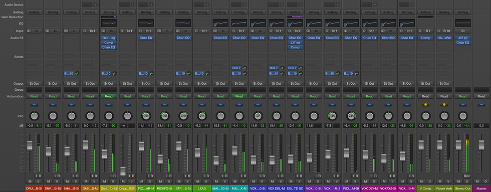Image resolution: width=491 pixels, height=192 pixels.
Task: Open the B 7 input slot on V Comp
Action: click(x=428, y=31)
